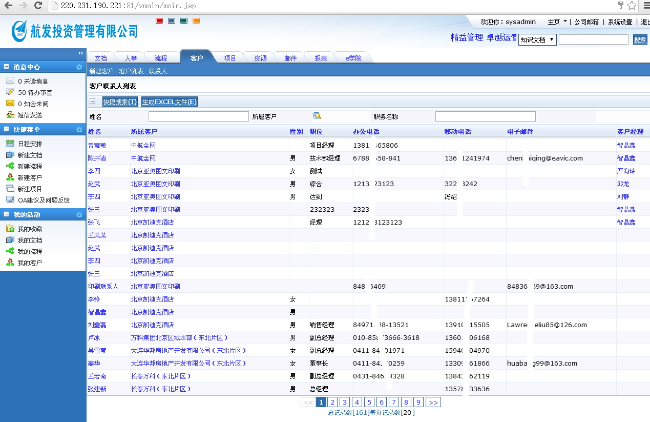Open the 知识文档 search type dropdown
This screenshot has height=422, width=650.
click(537, 39)
